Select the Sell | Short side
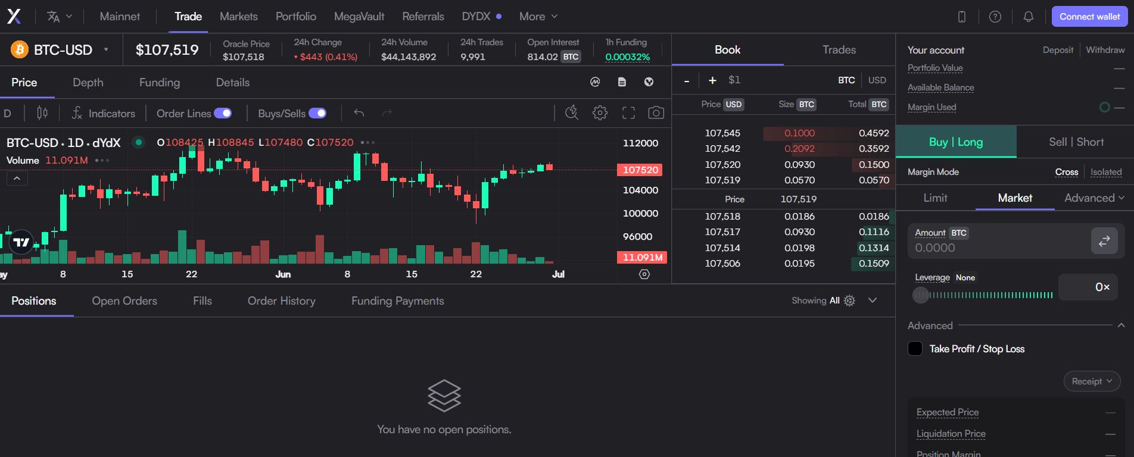The image size is (1134, 457). point(1076,142)
